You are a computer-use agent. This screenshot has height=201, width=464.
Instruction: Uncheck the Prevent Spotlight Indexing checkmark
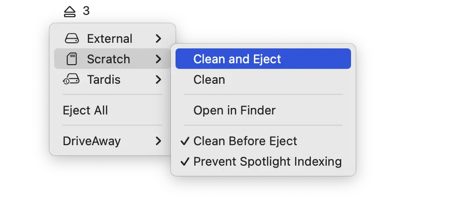point(185,162)
